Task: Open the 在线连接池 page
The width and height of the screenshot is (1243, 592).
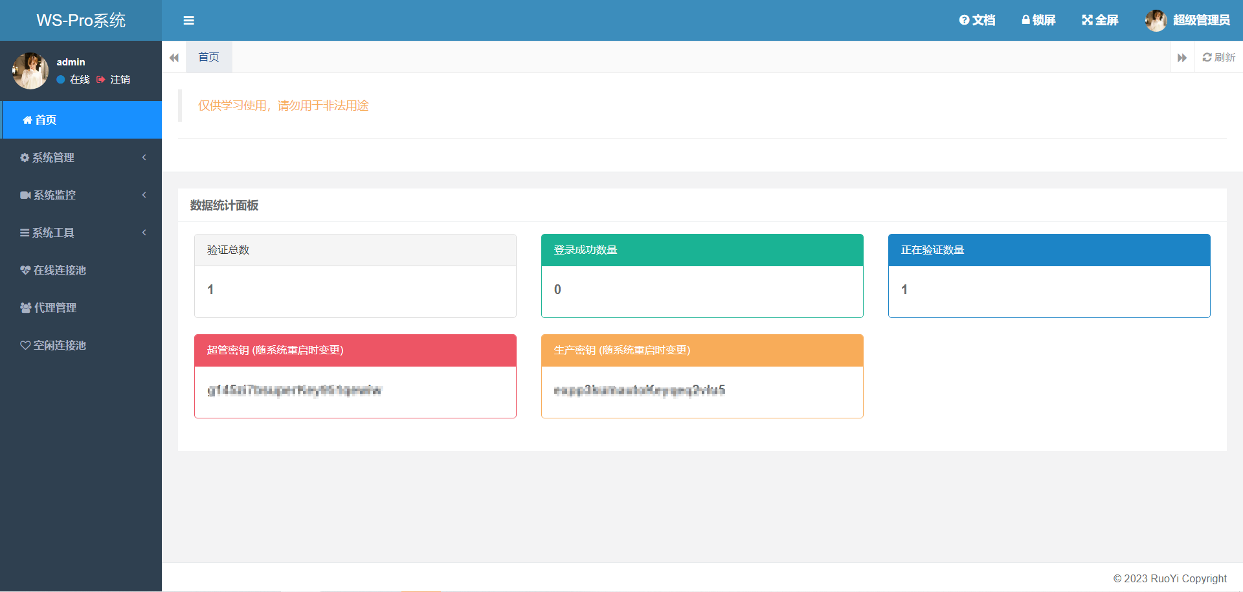Action: coord(60,270)
